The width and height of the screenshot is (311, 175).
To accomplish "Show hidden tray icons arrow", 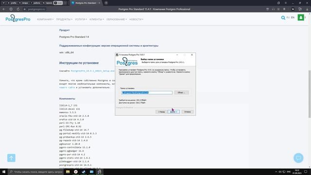I will coord(276,172).
